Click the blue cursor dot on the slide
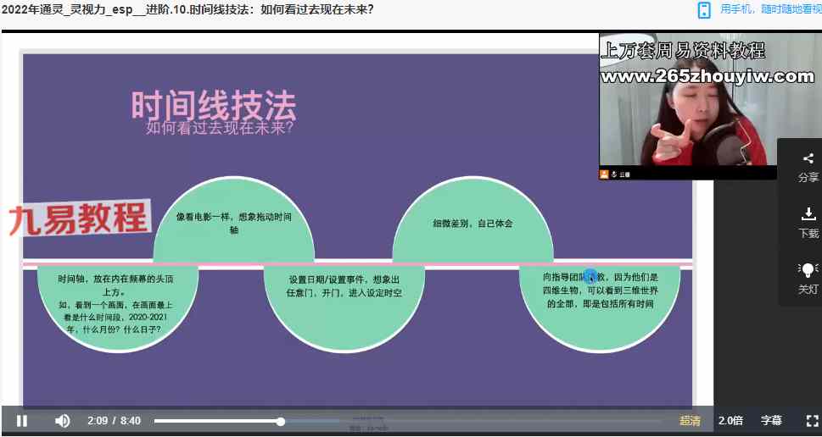The width and height of the screenshot is (822, 437). pos(590,274)
